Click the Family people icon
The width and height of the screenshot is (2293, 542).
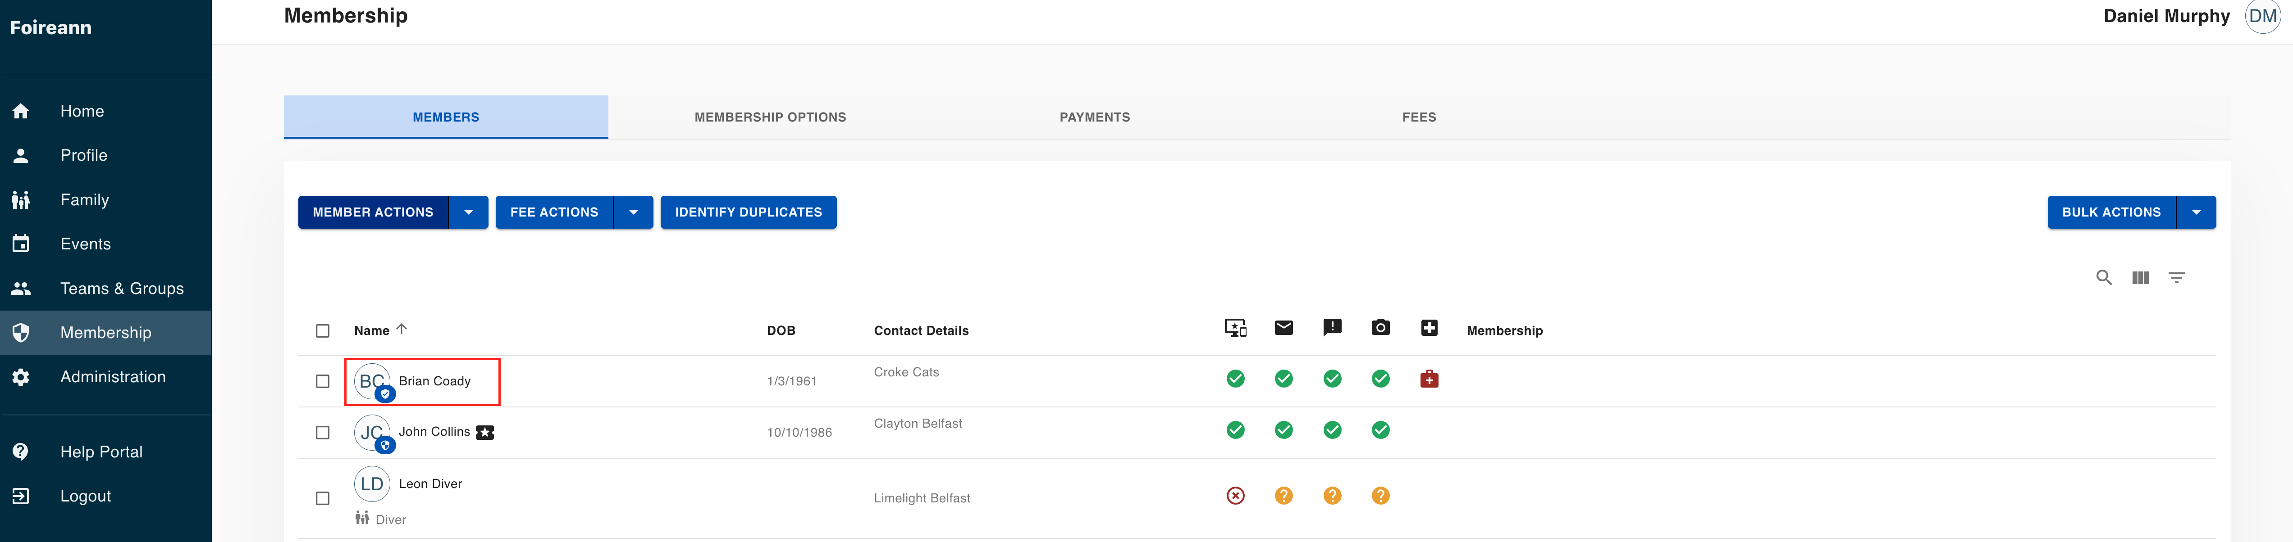pos(20,200)
